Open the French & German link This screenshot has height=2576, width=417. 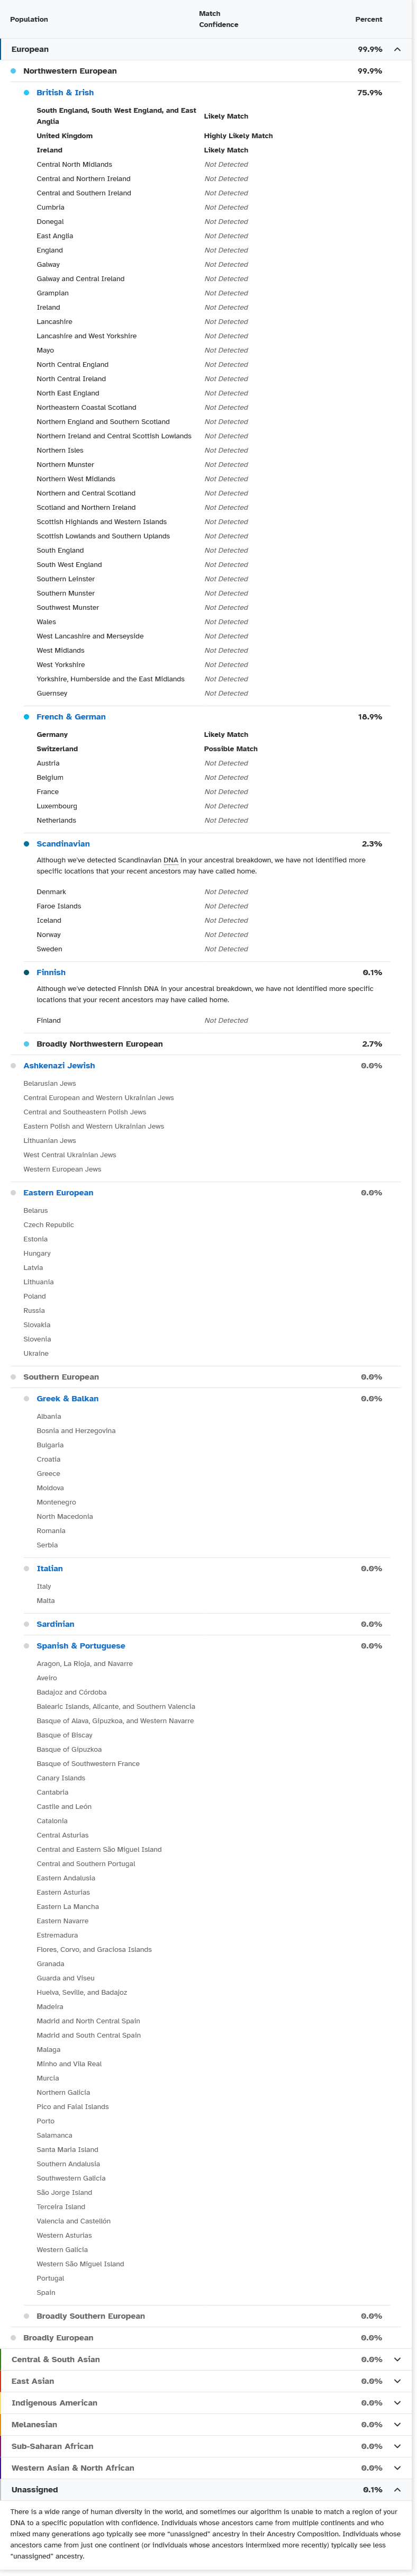[x=71, y=717]
